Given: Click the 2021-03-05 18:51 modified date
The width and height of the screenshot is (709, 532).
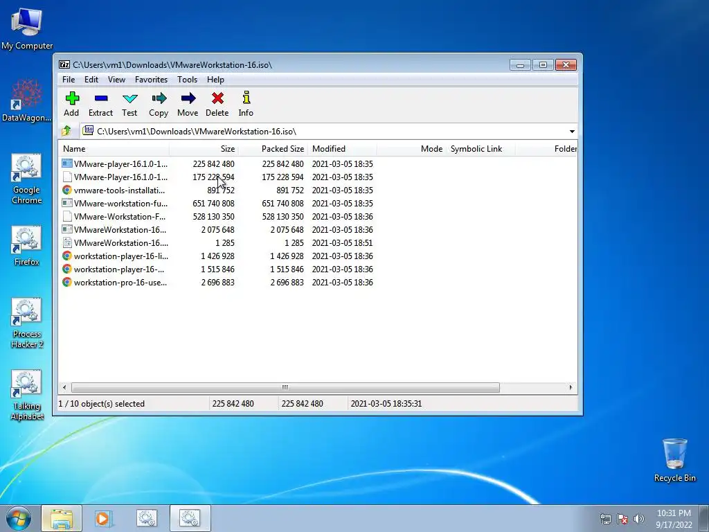Looking at the screenshot, I should tap(342, 243).
